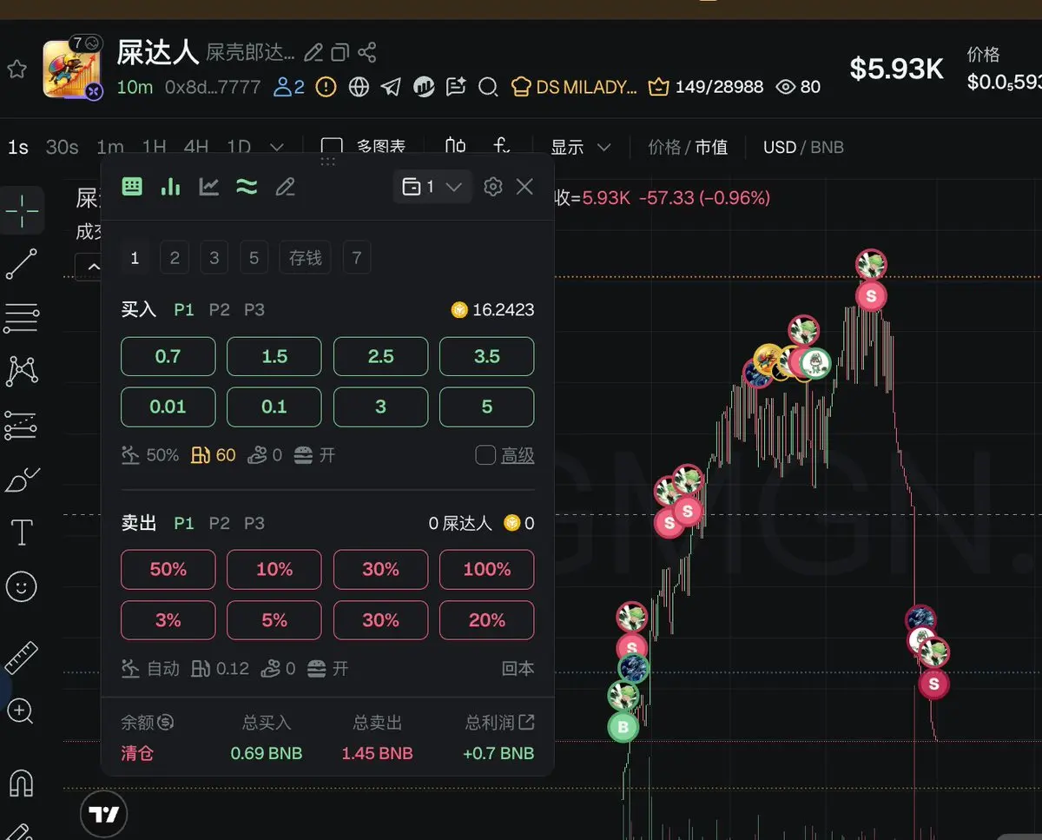Screen dimensions: 1042x840
Task: Switch currency to BNB
Action: pyautogui.click(x=827, y=147)
